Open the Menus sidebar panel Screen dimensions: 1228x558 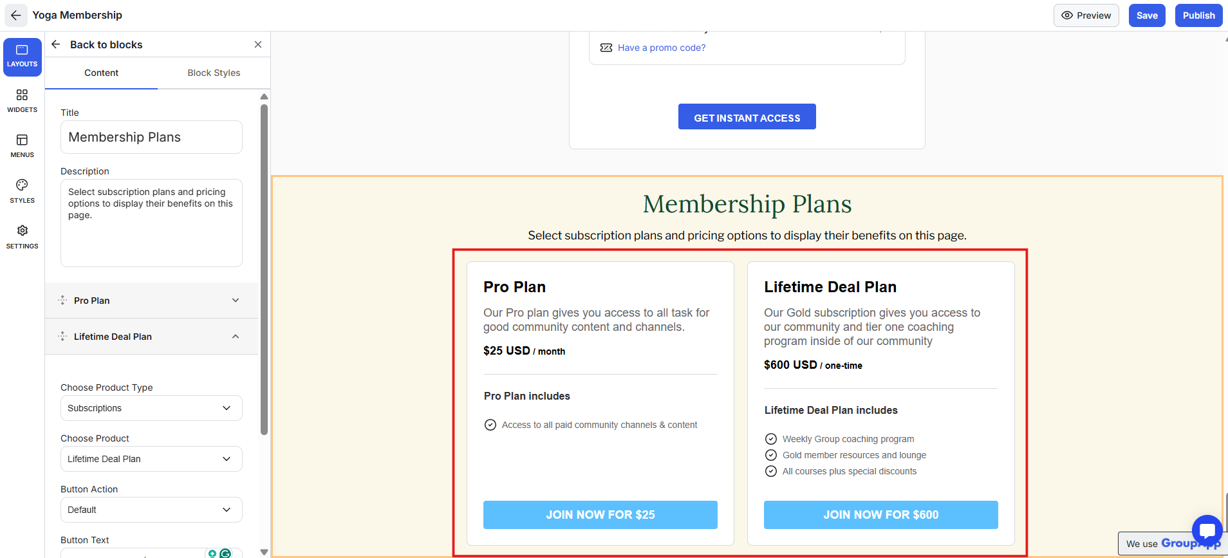(x=23, y=146)
